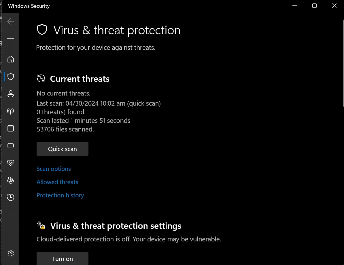Select Virus & threat protection shield icon in sidebar
Image resolution: width=344 pixels, height=265 pixels.
pyautogui.click(x=11, y=77)
